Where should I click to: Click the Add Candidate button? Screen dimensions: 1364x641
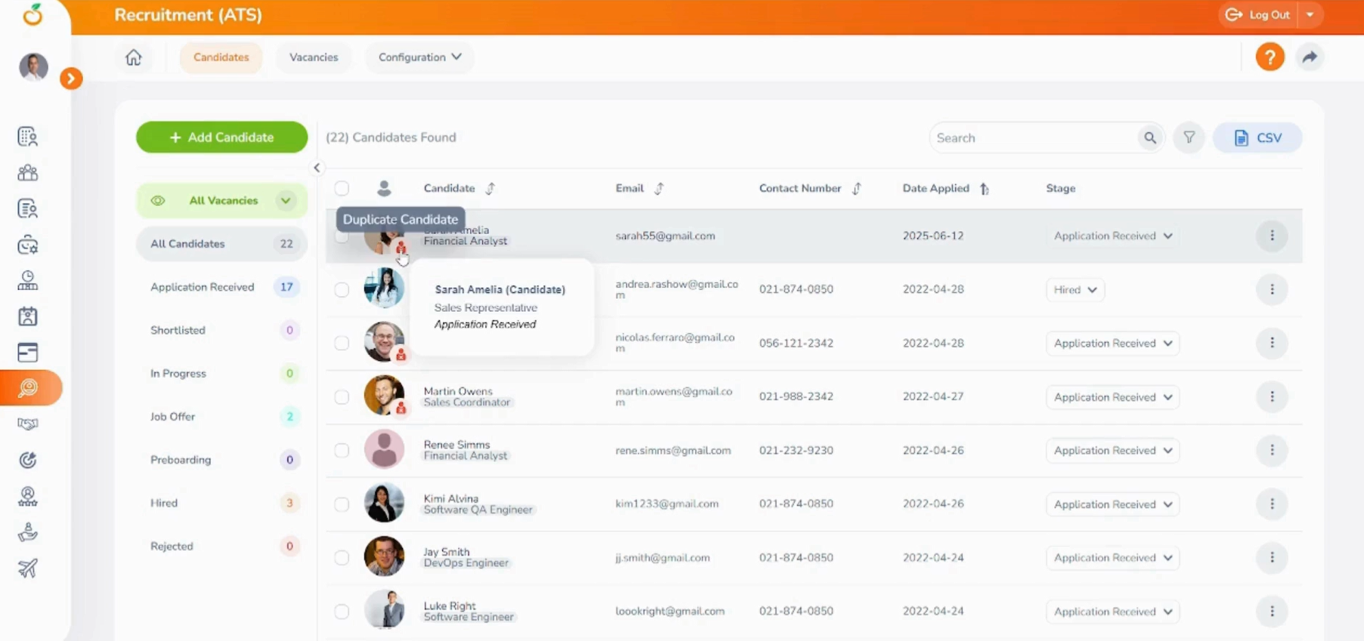pos(221,137)
